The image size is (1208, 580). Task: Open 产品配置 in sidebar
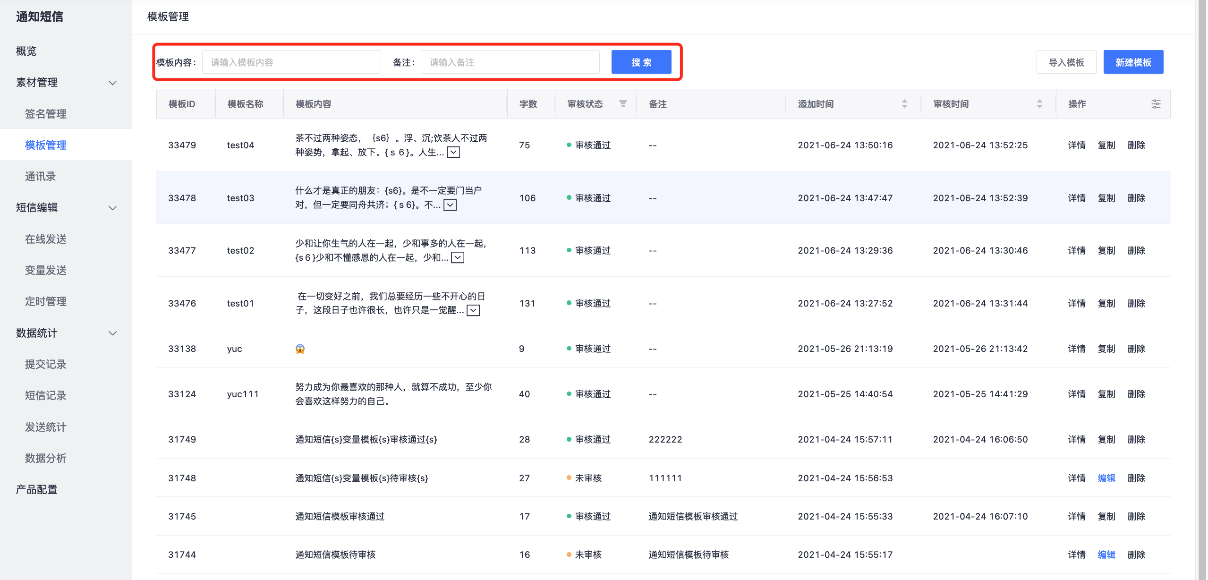click(37, 489)
